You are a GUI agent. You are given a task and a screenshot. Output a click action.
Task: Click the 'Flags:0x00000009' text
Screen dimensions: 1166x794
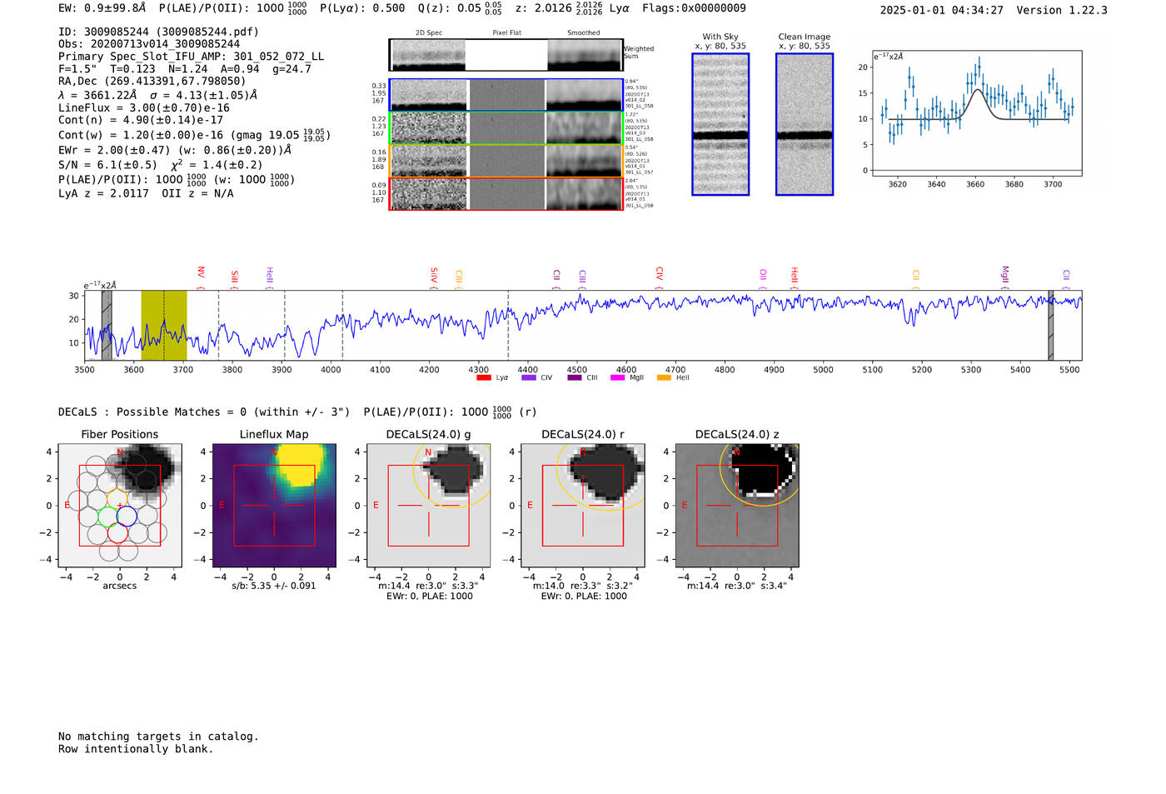[694, 8]
